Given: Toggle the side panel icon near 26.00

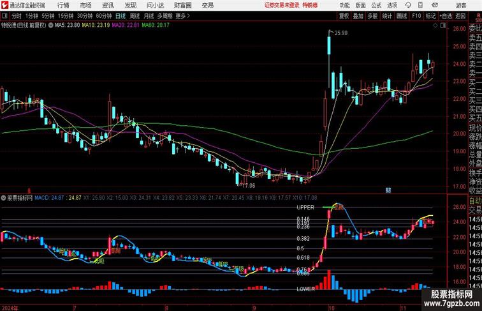Looking at the screenshot, I should [443, 26].
